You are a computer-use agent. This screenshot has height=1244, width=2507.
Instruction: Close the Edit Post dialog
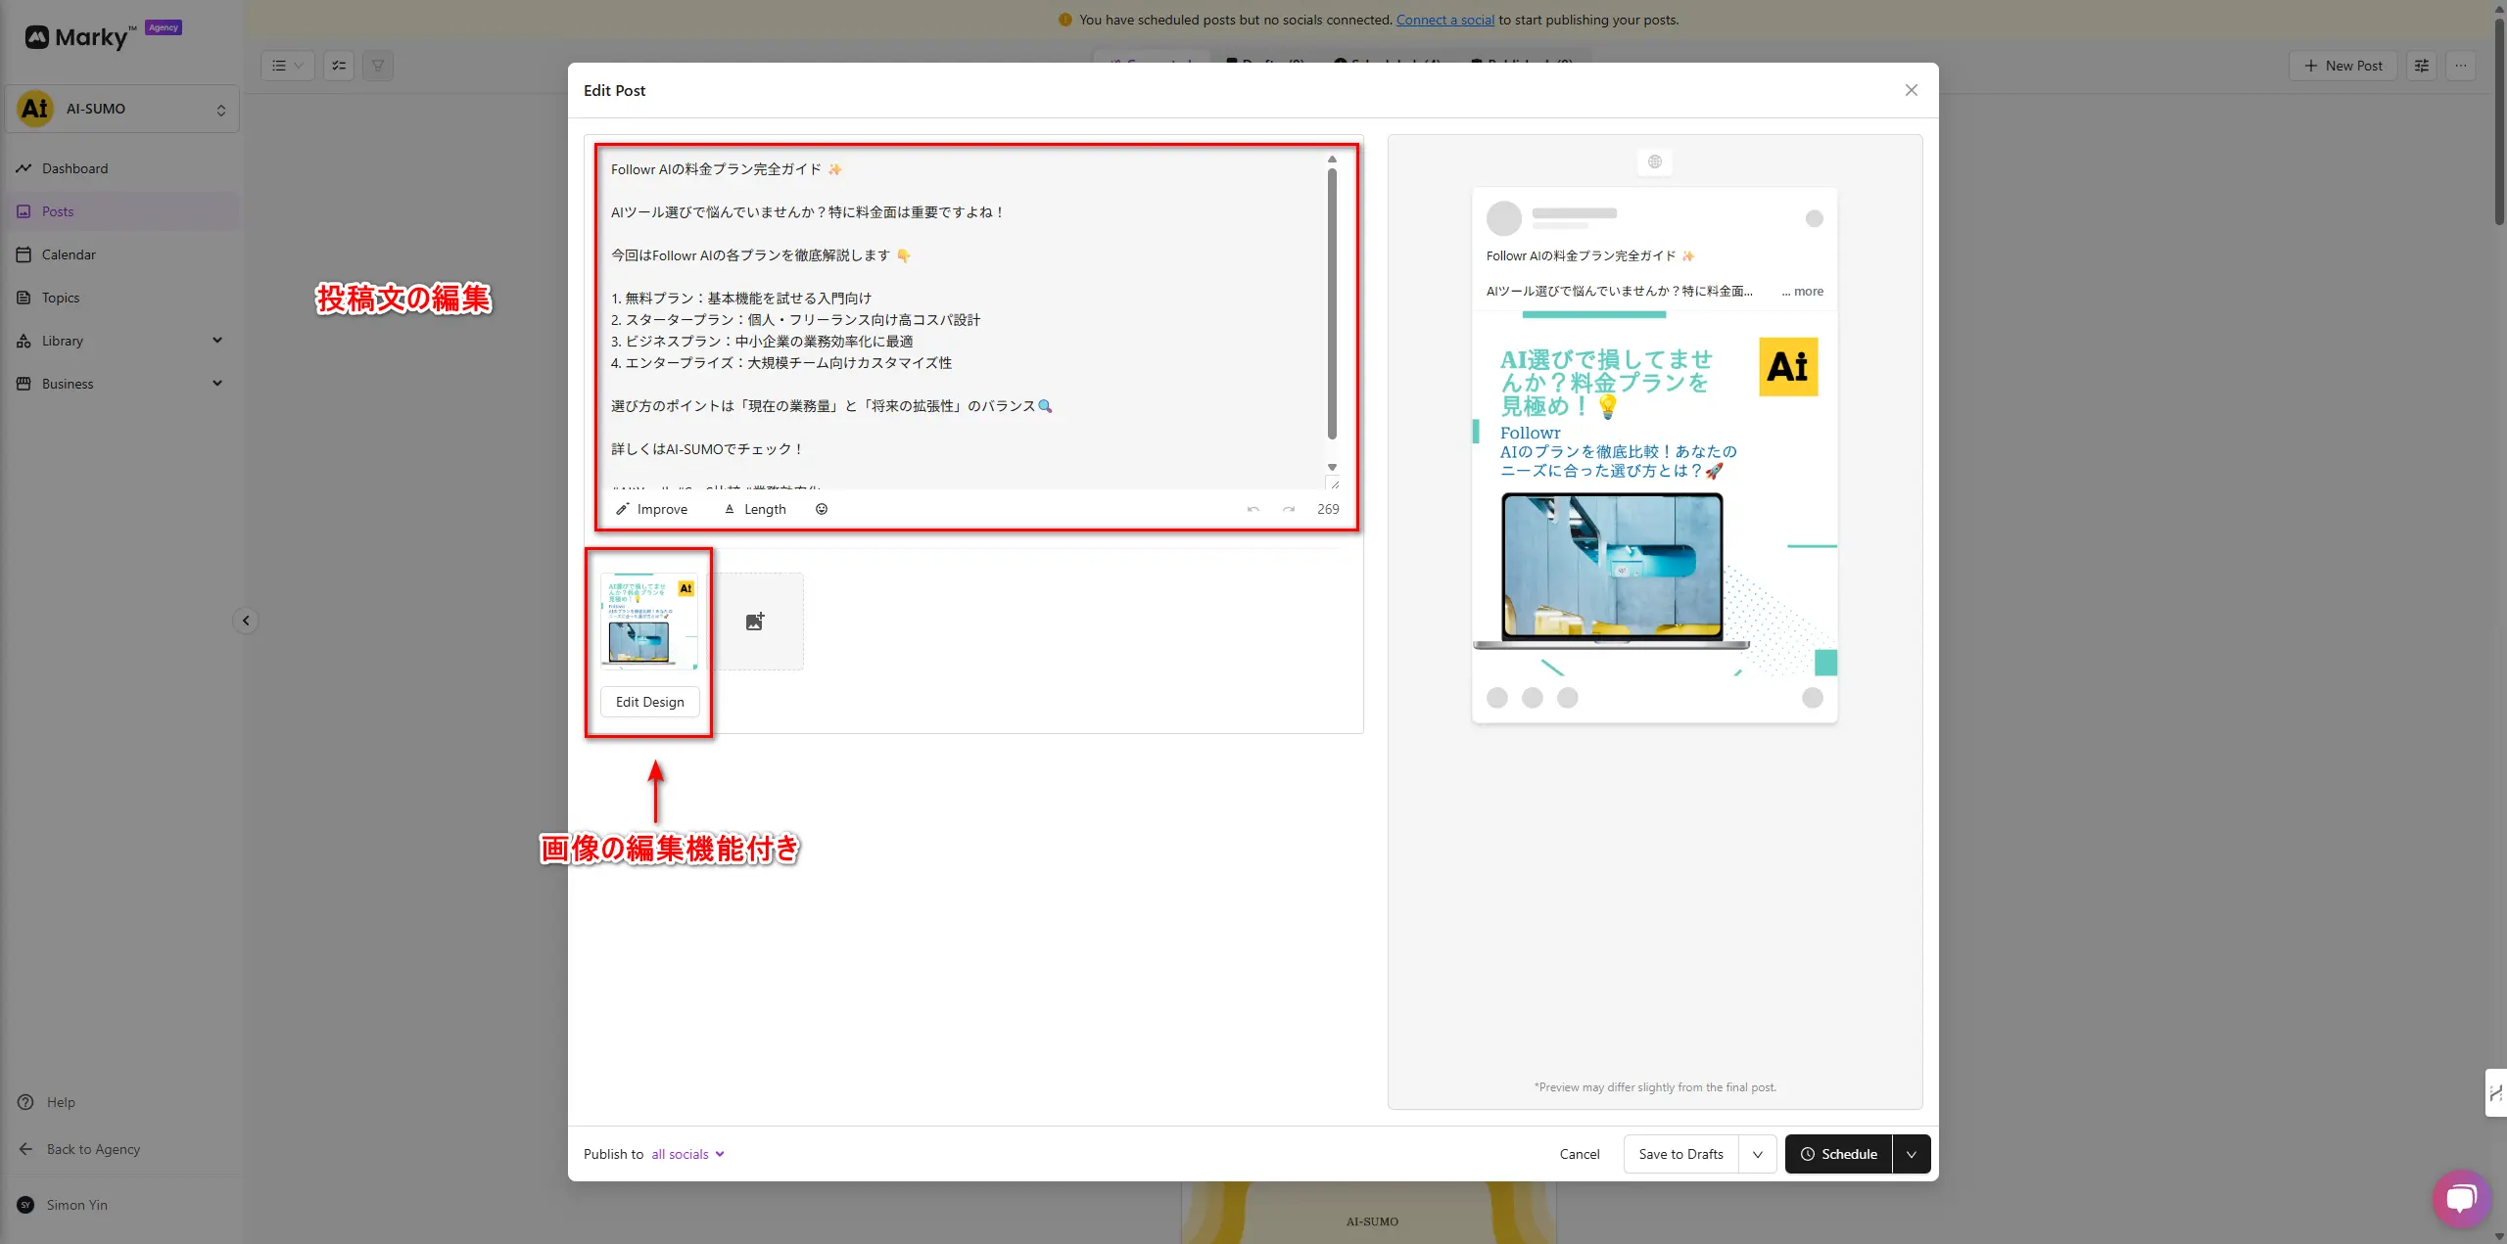tap(1911, 90)
